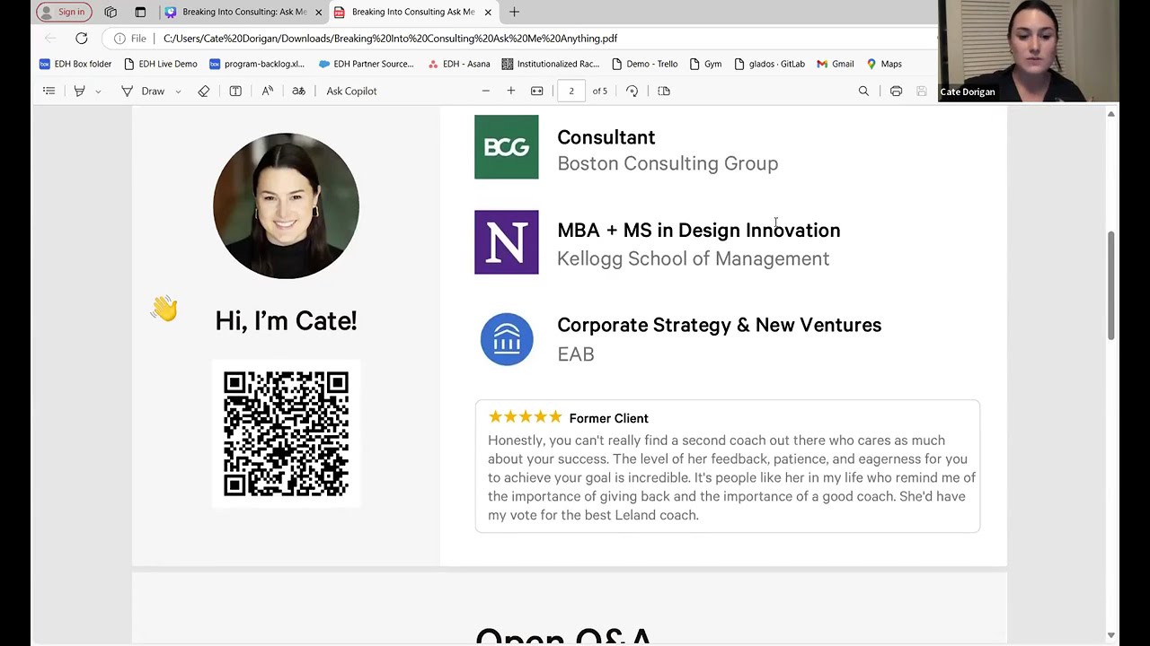Screen dimensions: 1150x646
Task: Open a new browser tab
Action: (x=514, y=12)
